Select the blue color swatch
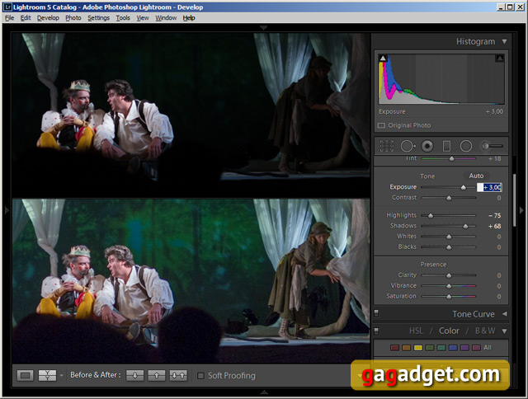This screenshot has height=399, width=528. tap(453, 348)
